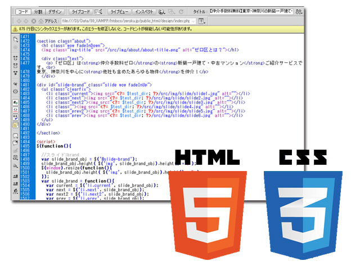Toggle Highlight Invalid Code

(15, 110)
